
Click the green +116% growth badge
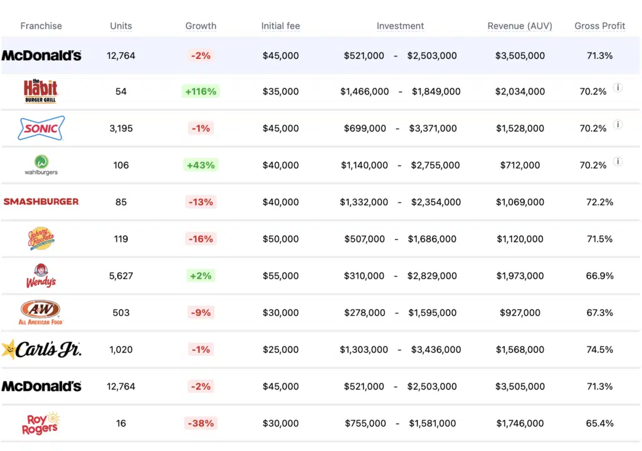[x=201, y=91]
